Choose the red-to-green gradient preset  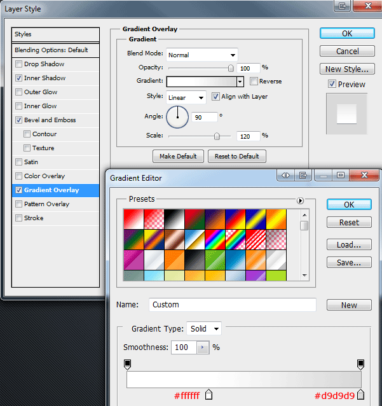[x=194, y=220]
